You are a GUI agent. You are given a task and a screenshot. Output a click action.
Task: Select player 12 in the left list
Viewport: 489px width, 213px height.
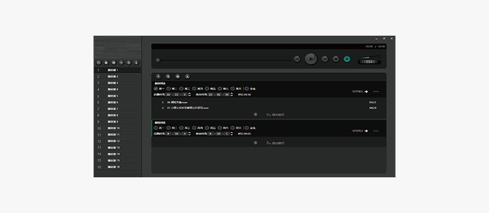(x=113, y=141)
